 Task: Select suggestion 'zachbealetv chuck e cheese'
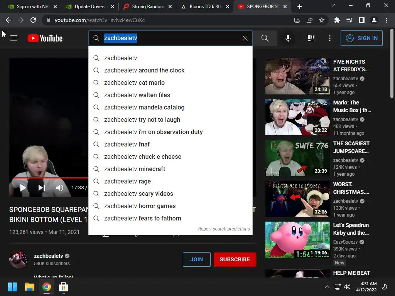click(170, 156)
